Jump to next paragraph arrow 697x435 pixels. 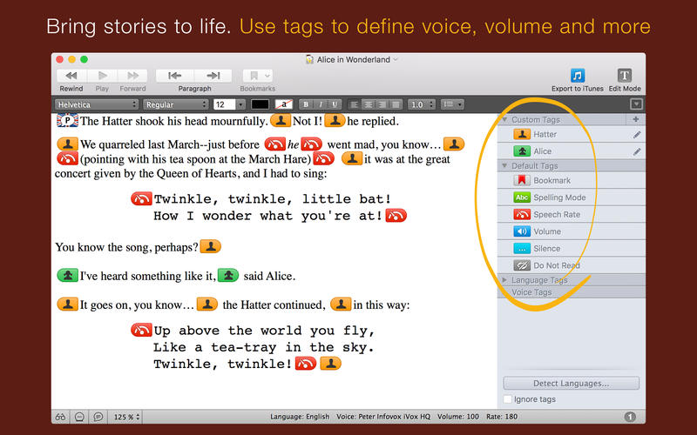click(x=213, y=76)
